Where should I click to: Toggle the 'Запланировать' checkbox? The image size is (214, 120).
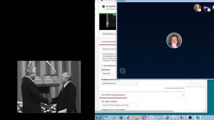pyautogui.click(x=103, y=66)
